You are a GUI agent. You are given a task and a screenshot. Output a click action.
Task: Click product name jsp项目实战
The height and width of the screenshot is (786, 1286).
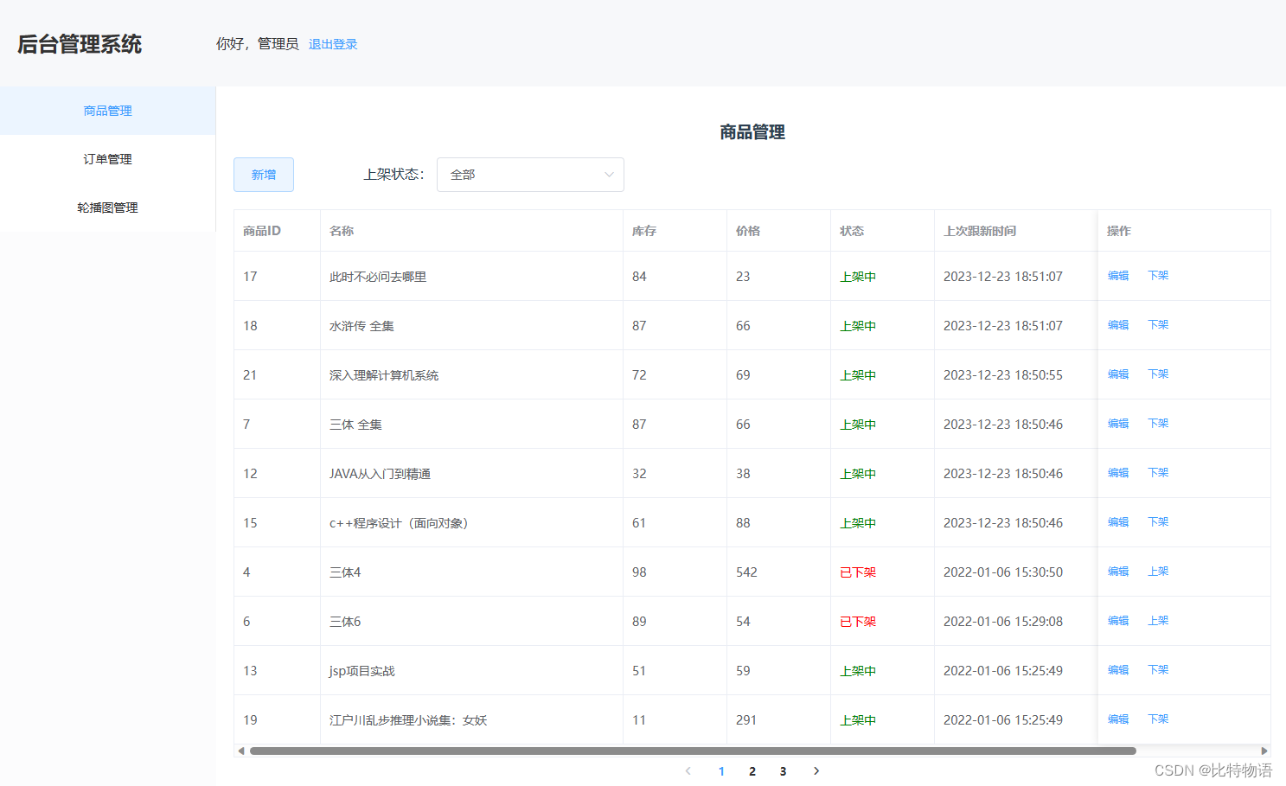pos(362,671)
